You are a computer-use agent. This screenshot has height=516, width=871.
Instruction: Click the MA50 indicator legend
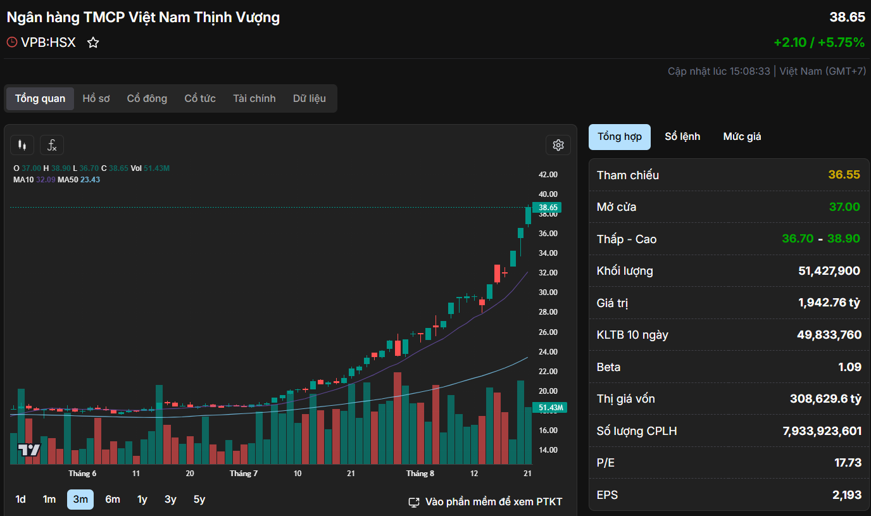point(79,179)
